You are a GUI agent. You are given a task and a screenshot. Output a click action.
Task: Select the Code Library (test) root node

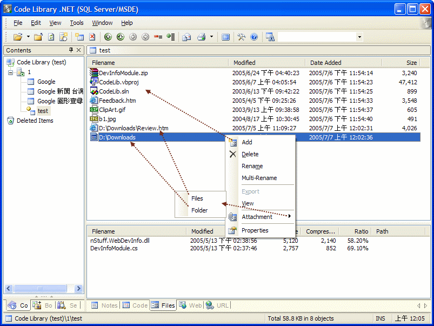(x=42, y=62)
